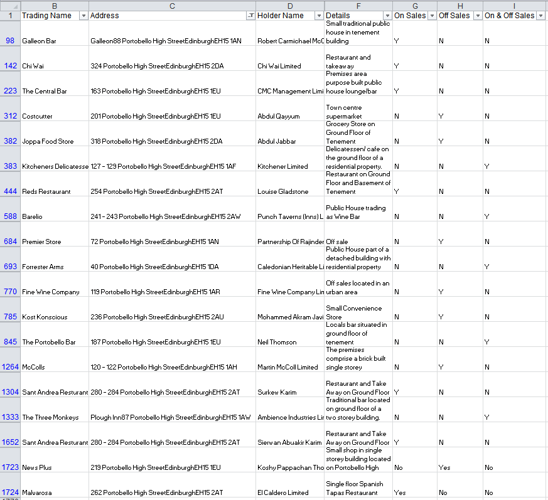Open the On & Off Sales filter dropdown
Viewport: 548px width, 500px height.
pyautogui.click(x=540, y=16)
